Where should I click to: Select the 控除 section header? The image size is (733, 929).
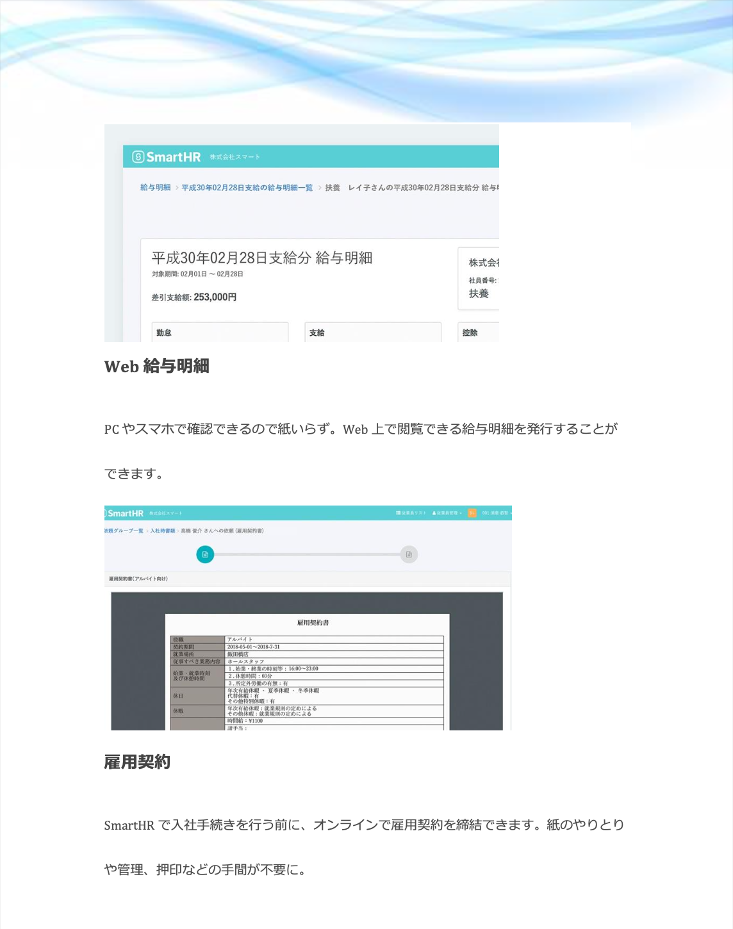click(470, 333)
